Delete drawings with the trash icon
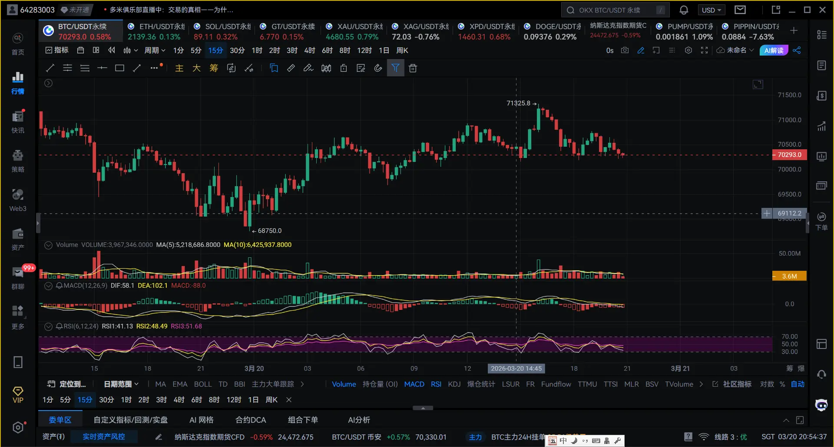Screen dimensions: 834x447 [x=413, y=68]
